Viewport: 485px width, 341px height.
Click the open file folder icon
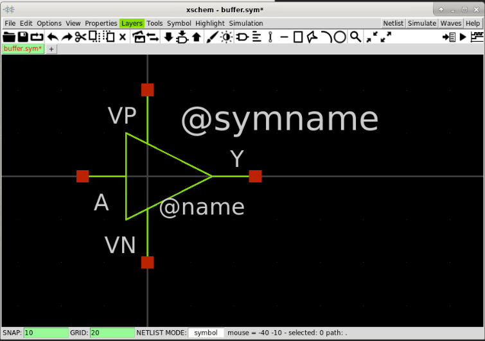click(x=9, y=37)
